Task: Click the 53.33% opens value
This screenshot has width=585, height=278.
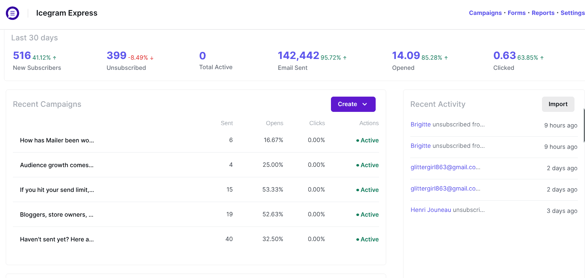Action: [273, 190]
